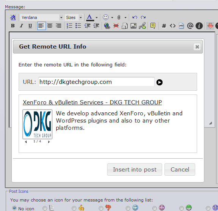Viewport: 218px width, 211px height.
Task: Select Align Right
Action: pyautogui.click(x=58, y=26)
